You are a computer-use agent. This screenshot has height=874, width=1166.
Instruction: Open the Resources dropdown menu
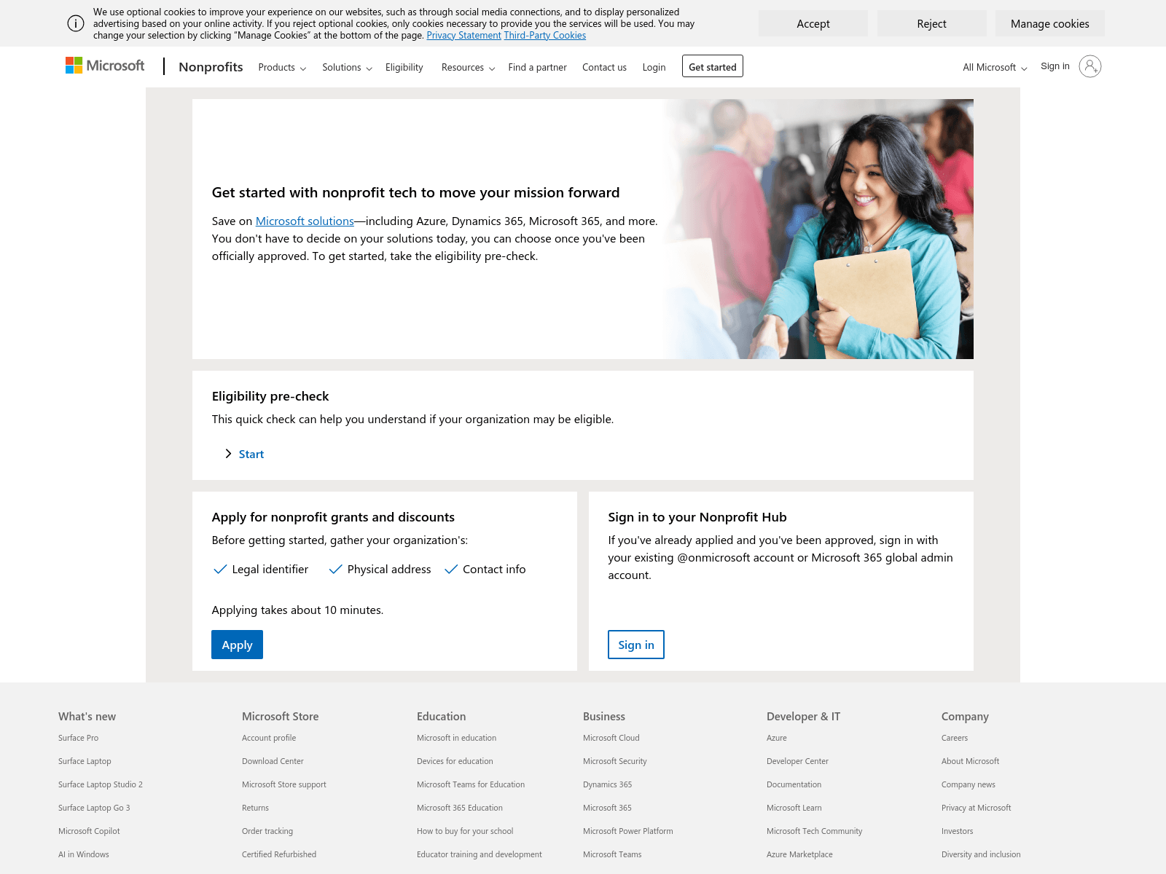click(468, 67)
